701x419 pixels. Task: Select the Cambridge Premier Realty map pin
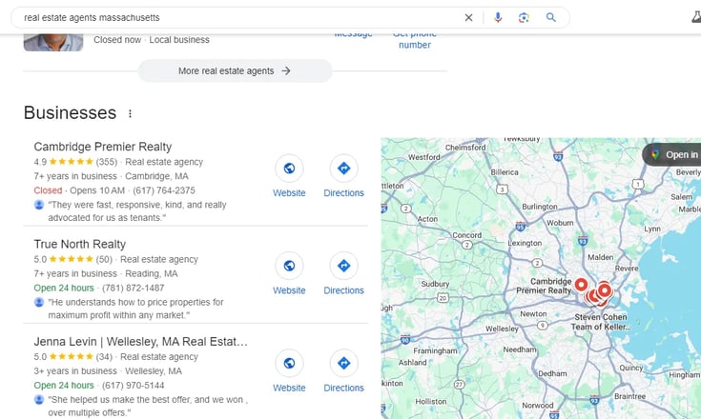coord(581,284)
